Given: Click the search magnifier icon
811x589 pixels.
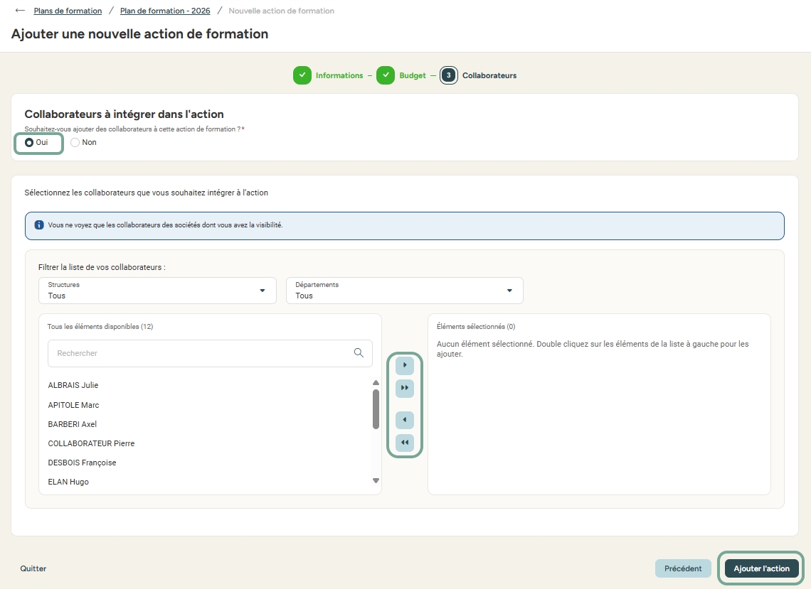Looking at the screenshot, I should (x=359, y=353).
